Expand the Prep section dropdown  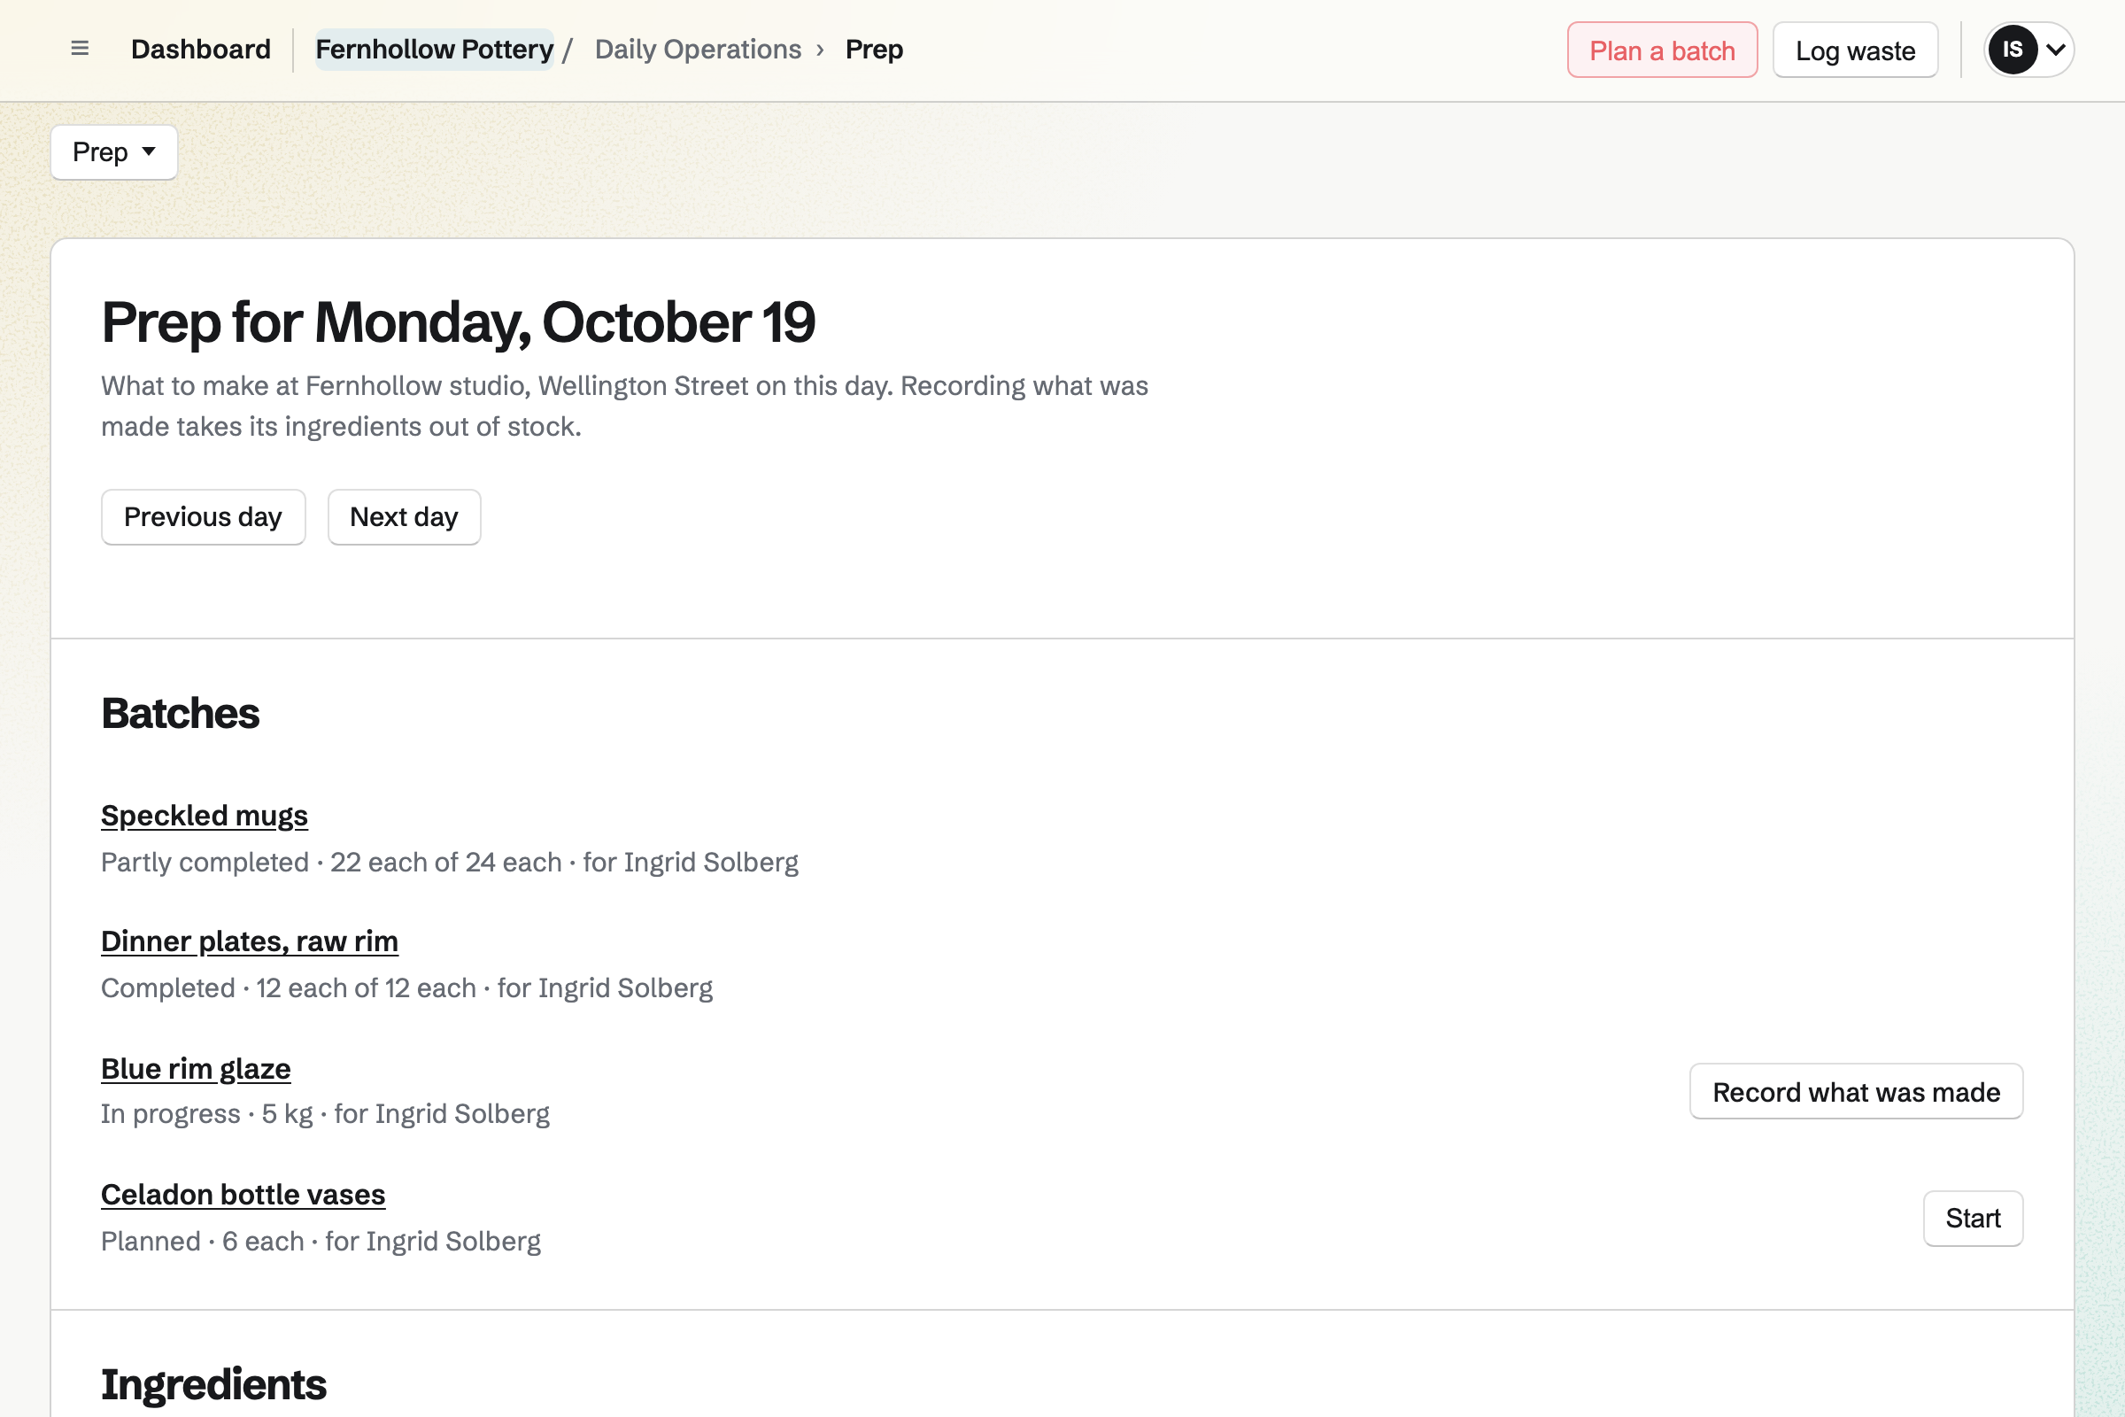point(114,151)
